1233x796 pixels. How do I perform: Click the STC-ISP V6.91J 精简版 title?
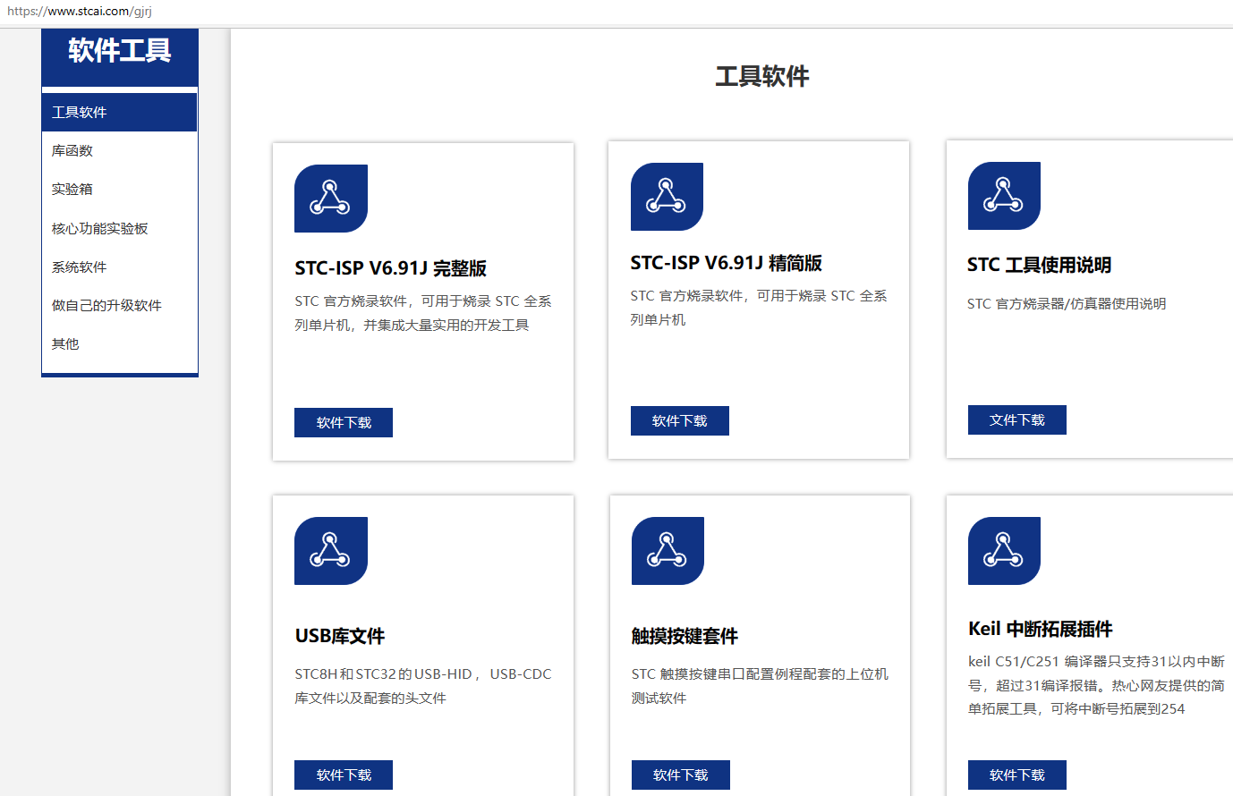coord(727,263)
